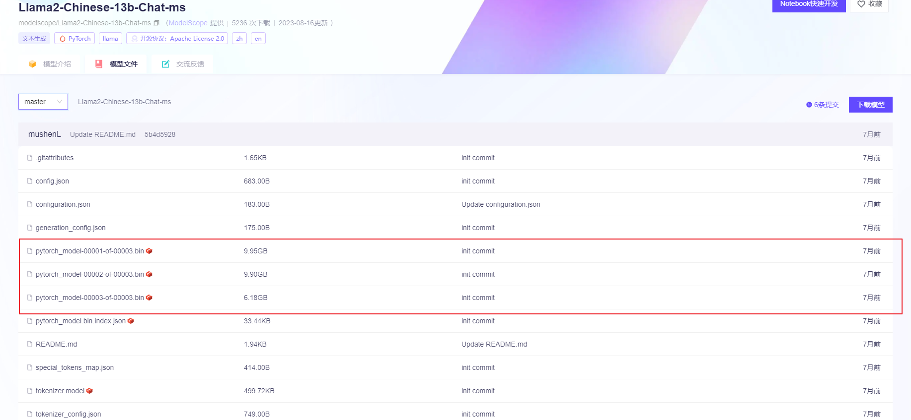Click the mushenL committer name
The image size is (911, 420).
click(44, 134)
